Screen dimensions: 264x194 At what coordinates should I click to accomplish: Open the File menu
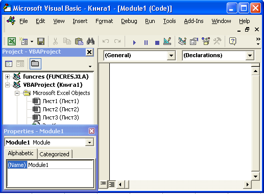pyautogui.click(x=23, y=21)
